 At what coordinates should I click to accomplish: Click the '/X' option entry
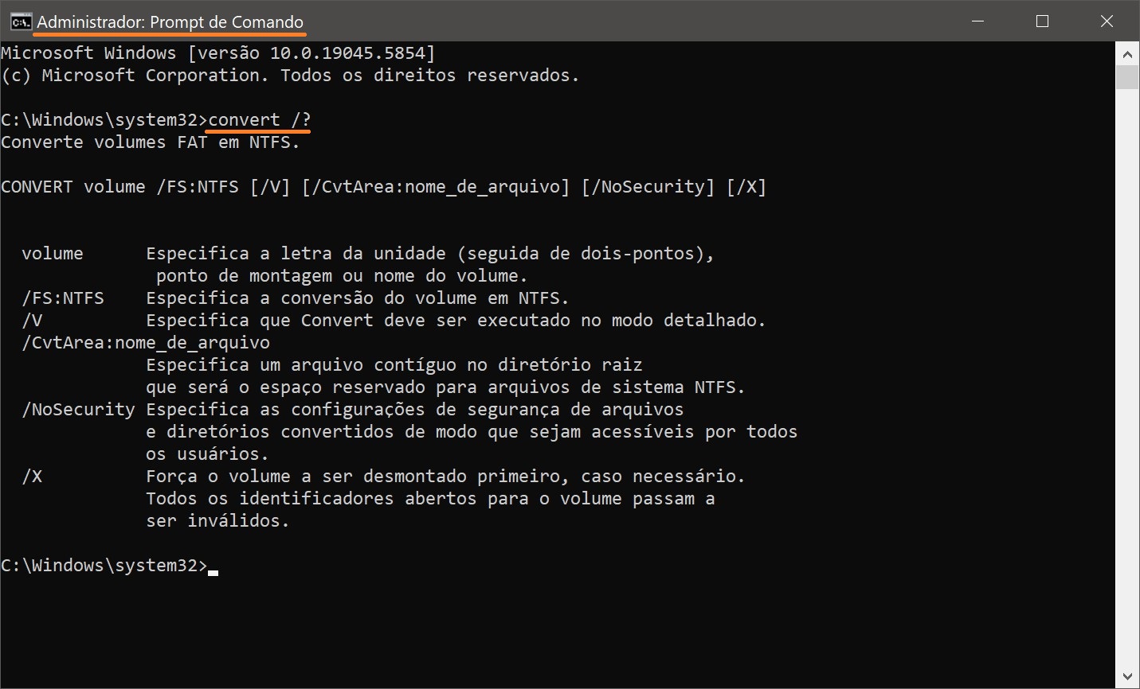[x=32, y=477]
